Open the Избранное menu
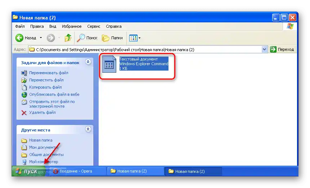Viewport: 310px width, 188px height. point(72,26)
